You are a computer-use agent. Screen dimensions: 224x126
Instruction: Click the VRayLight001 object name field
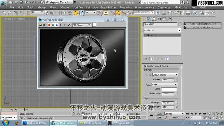click(160, 24)
